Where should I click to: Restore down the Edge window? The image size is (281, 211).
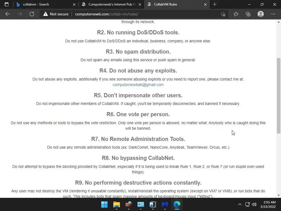[x=262, y=4]
